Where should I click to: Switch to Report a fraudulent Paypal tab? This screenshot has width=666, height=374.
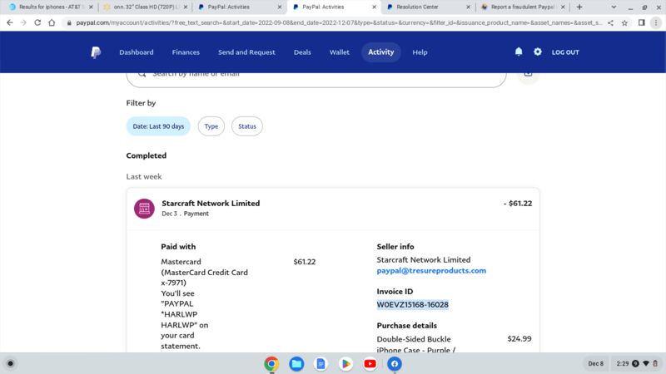[x=523, y=7]
